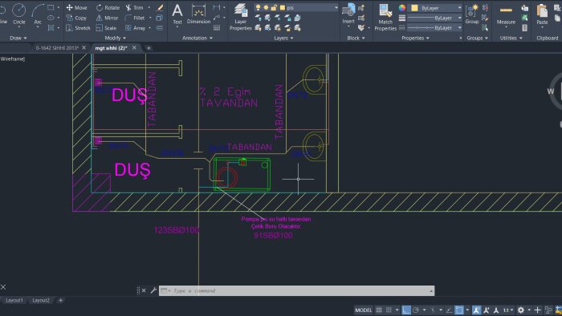Add a new layout with plus button
The width and height of the screenshot is (562, 316).
pyautogui.click(x=60, y=300)
